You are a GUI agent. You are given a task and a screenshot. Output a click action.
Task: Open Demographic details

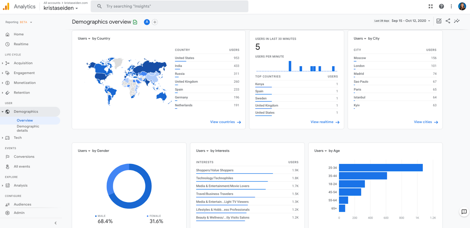pos(28,129)
